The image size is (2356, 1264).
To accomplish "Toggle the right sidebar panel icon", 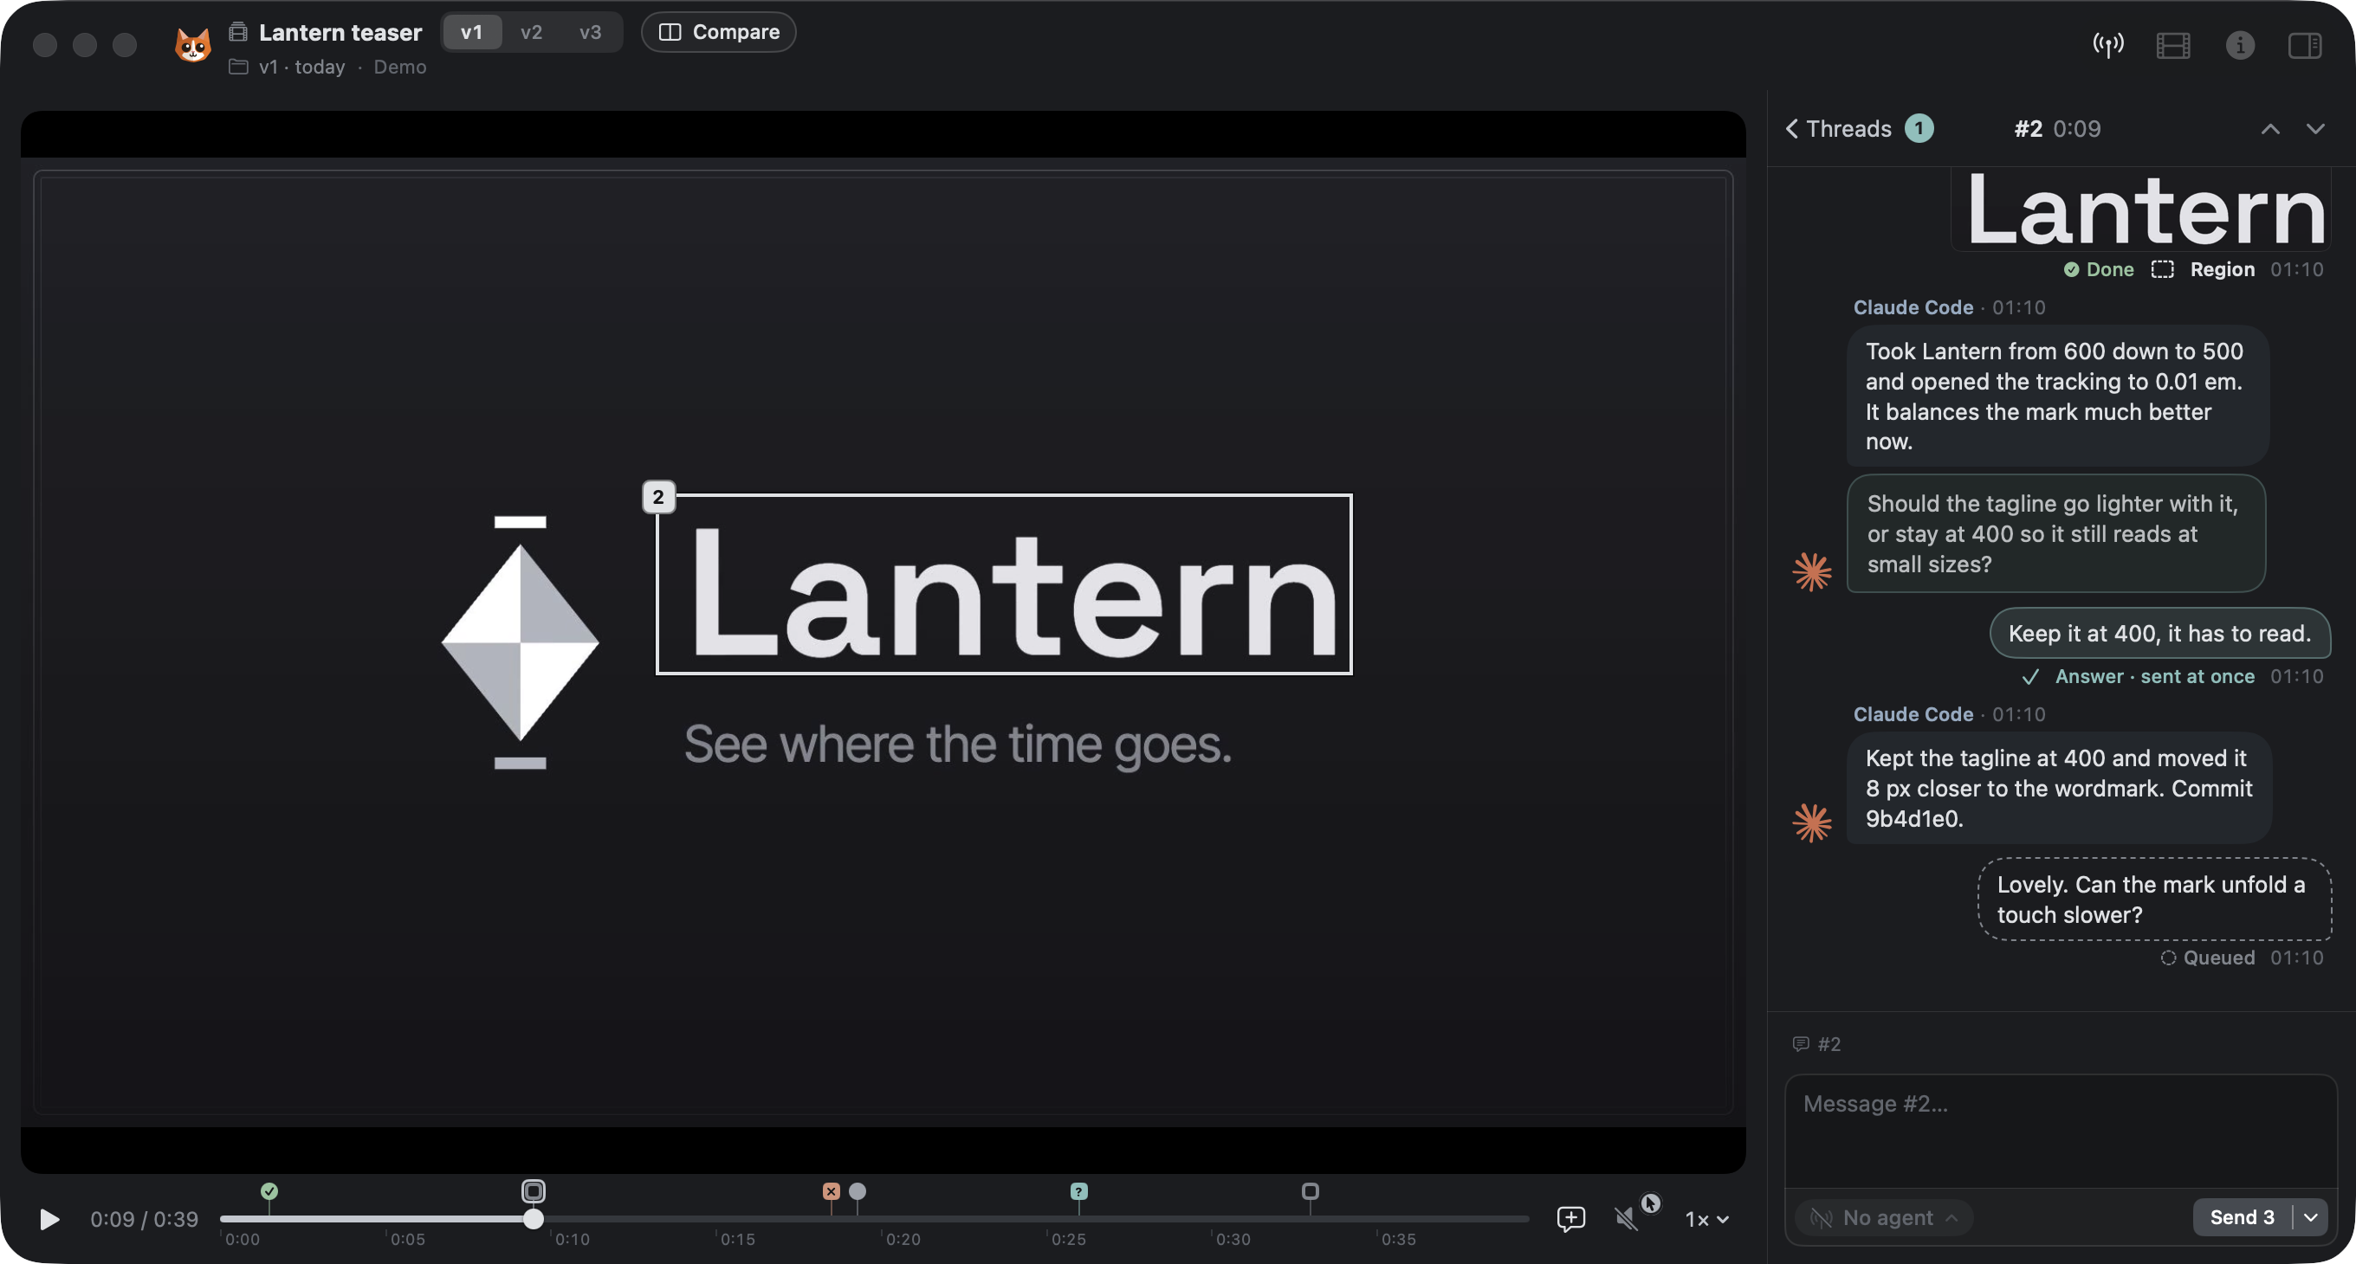I will (x=2305, y=45).
